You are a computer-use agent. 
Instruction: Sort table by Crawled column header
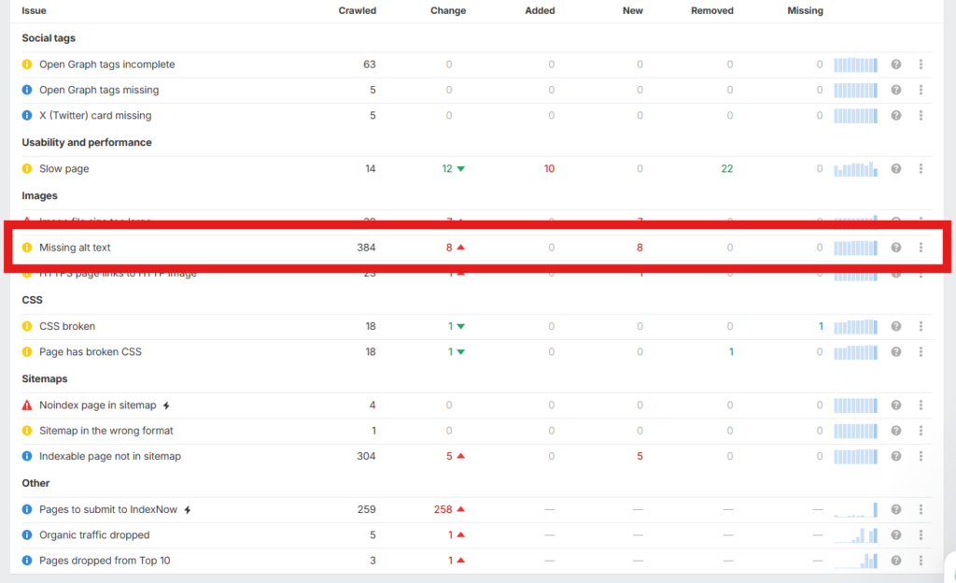[x=357, y=11]
